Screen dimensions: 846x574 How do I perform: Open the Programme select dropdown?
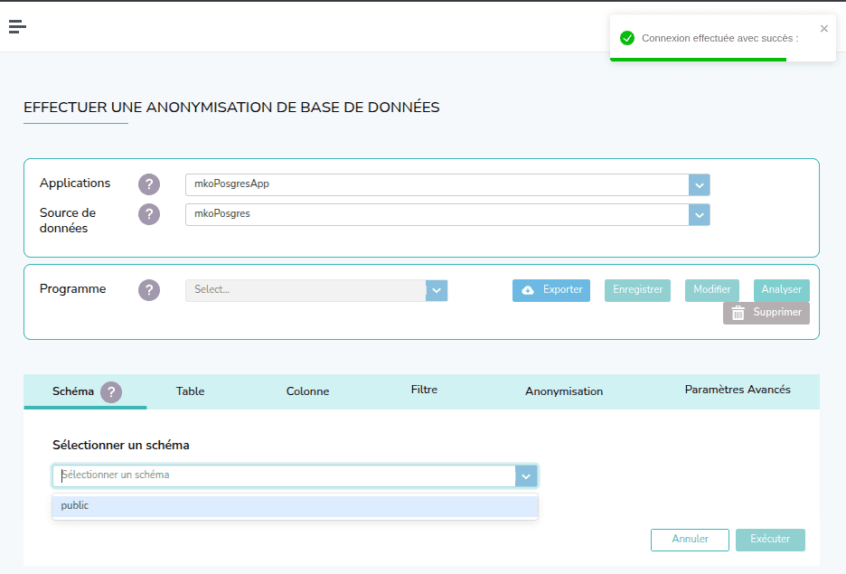(x=305, y=290)
